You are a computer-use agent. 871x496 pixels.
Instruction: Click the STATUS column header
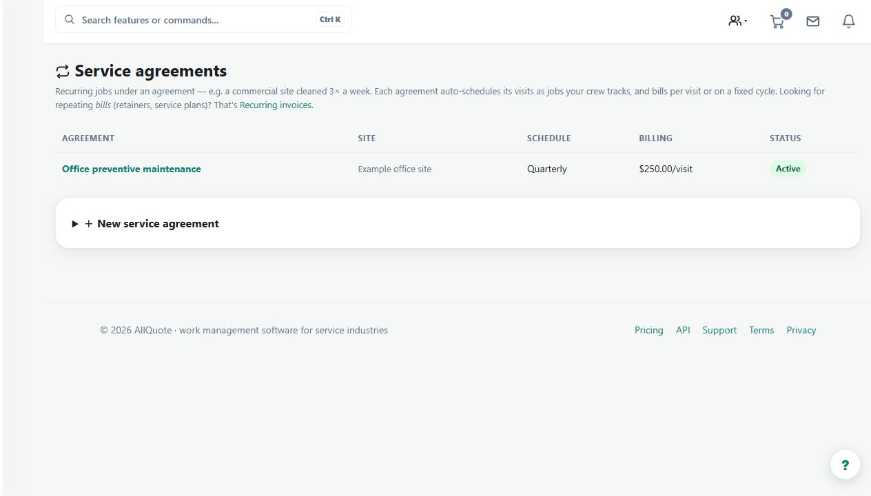(x=786, y=138)
